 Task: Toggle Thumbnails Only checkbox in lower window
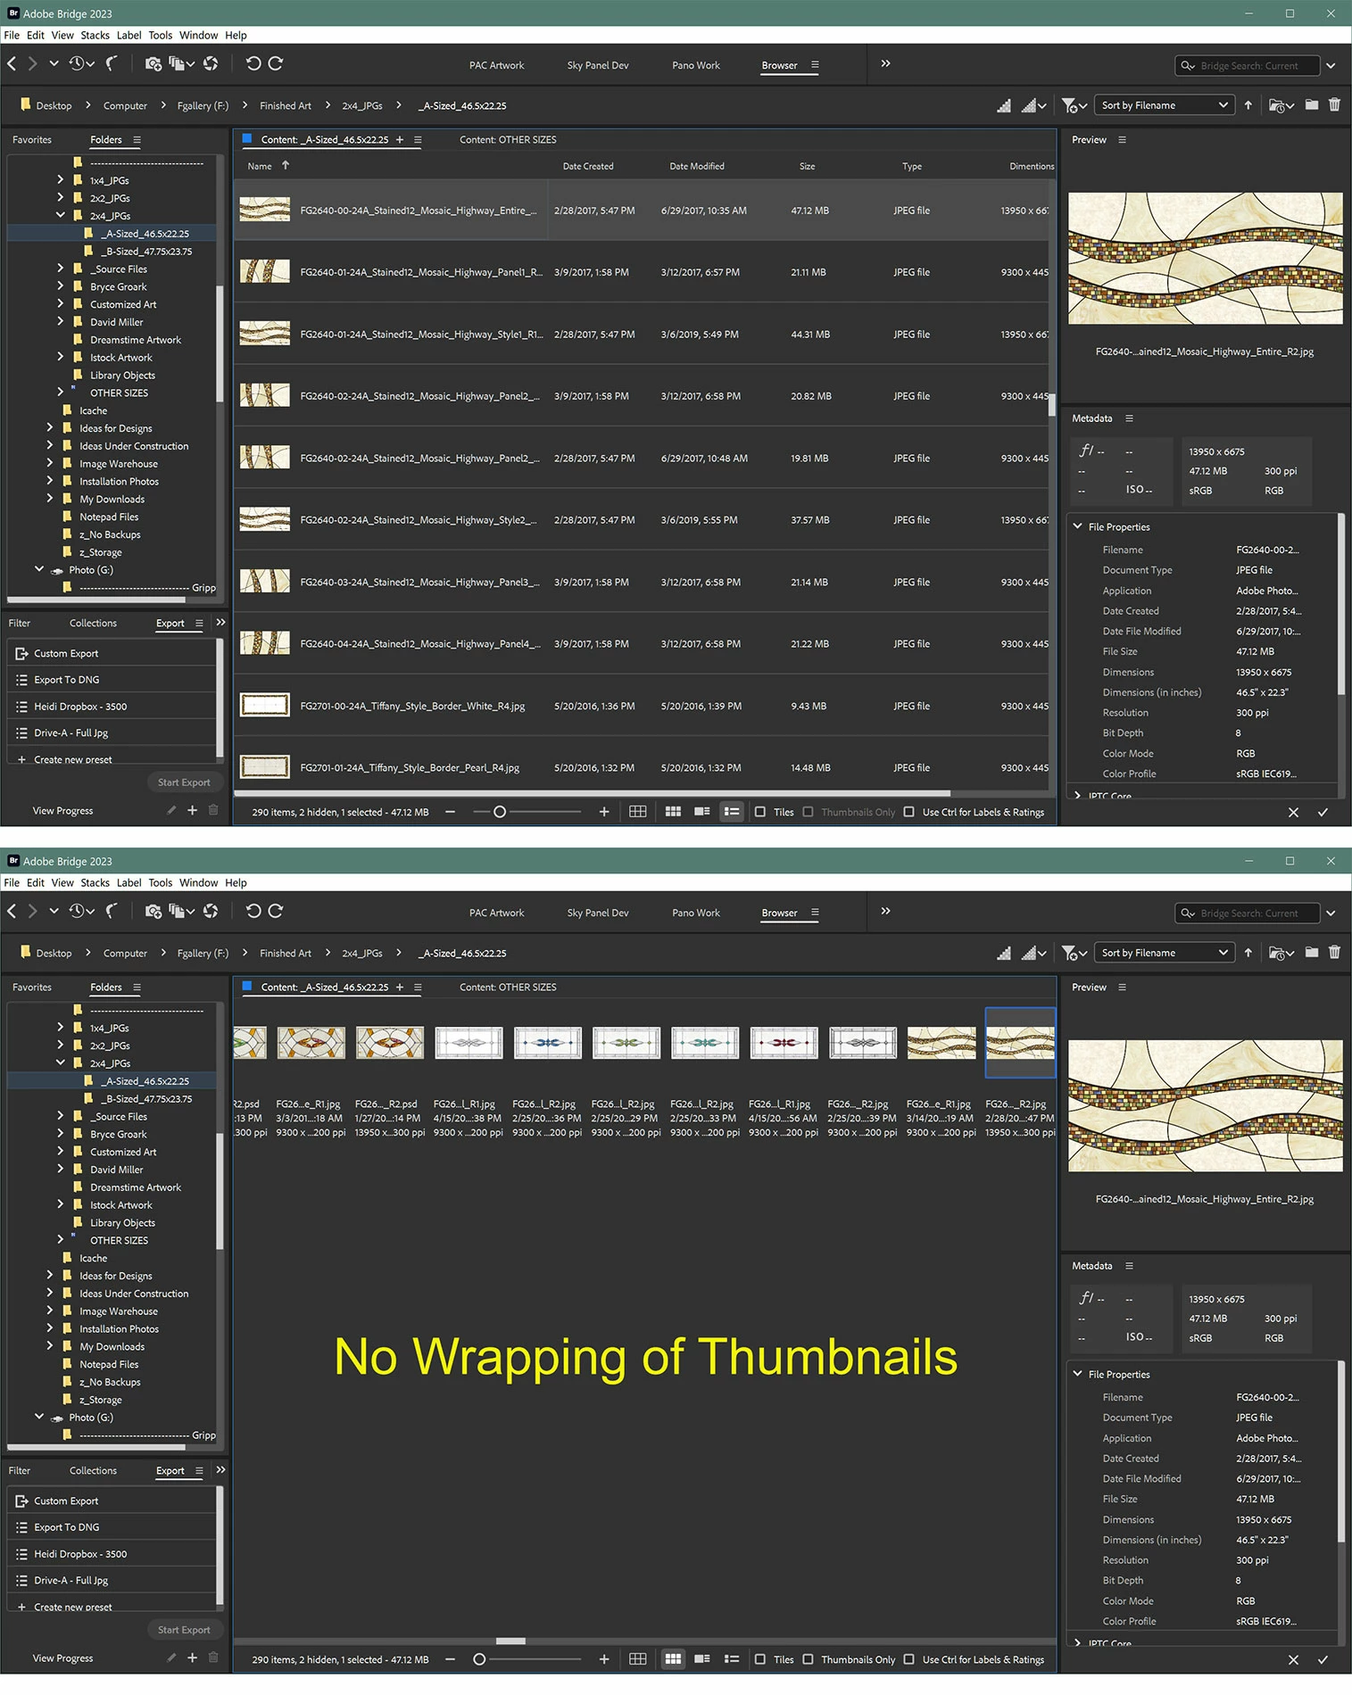coord(808,1659)
